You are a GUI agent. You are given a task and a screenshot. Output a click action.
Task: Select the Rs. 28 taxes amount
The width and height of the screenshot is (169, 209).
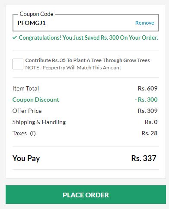tap(150, 133)
